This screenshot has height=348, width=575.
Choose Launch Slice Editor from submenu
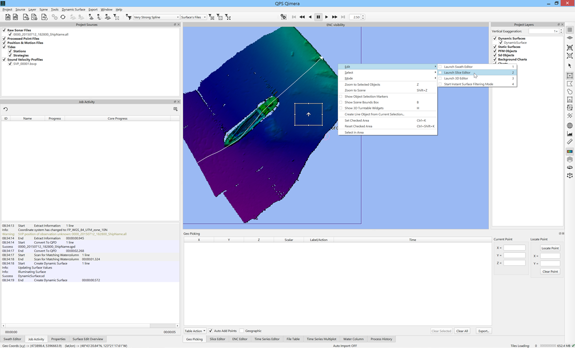tap(457, 72)
